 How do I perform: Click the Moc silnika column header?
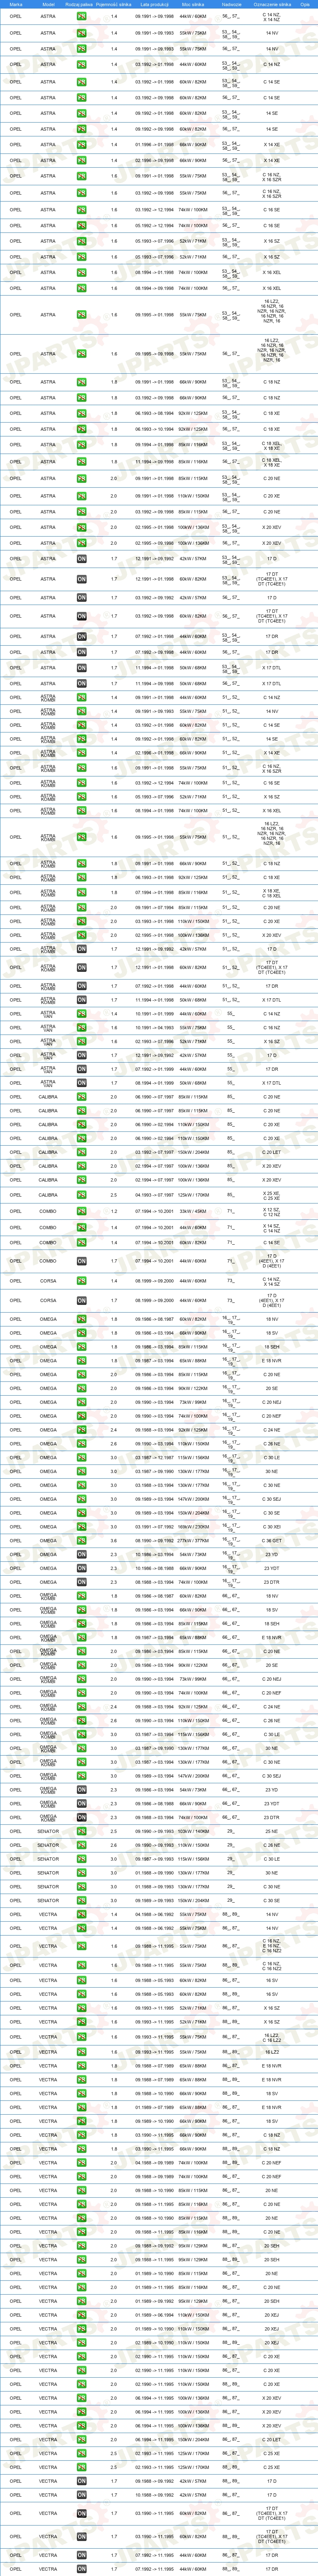pos(194,5)
